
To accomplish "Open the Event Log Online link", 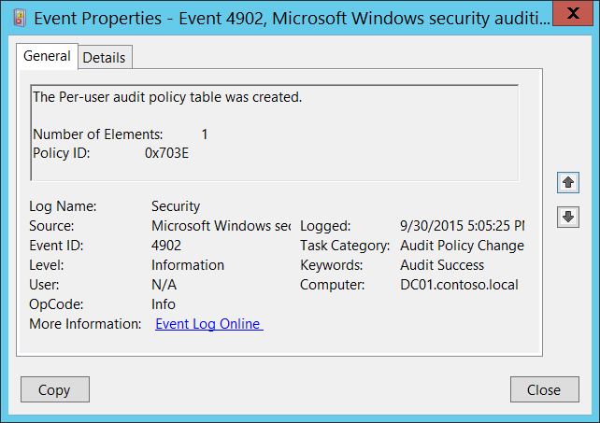I will pos(208,324).
